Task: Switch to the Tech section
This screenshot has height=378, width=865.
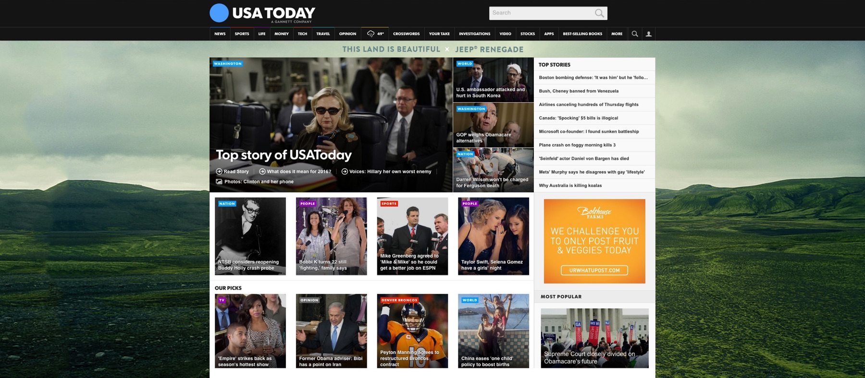Action: click(302, 34)
